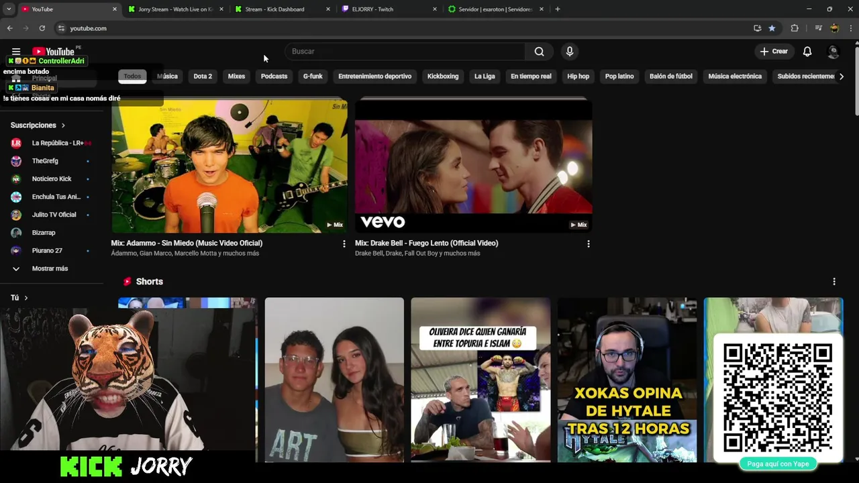Image resolution: width=859 pixels, height=483 pixels.
Task: Open the Tú section chevron
Action: [26, 298]
